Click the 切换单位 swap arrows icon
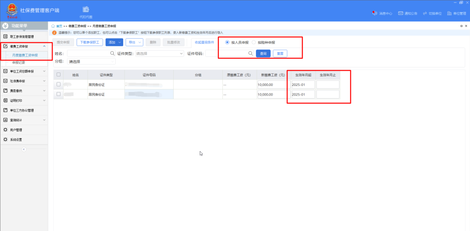 (425, 13)
